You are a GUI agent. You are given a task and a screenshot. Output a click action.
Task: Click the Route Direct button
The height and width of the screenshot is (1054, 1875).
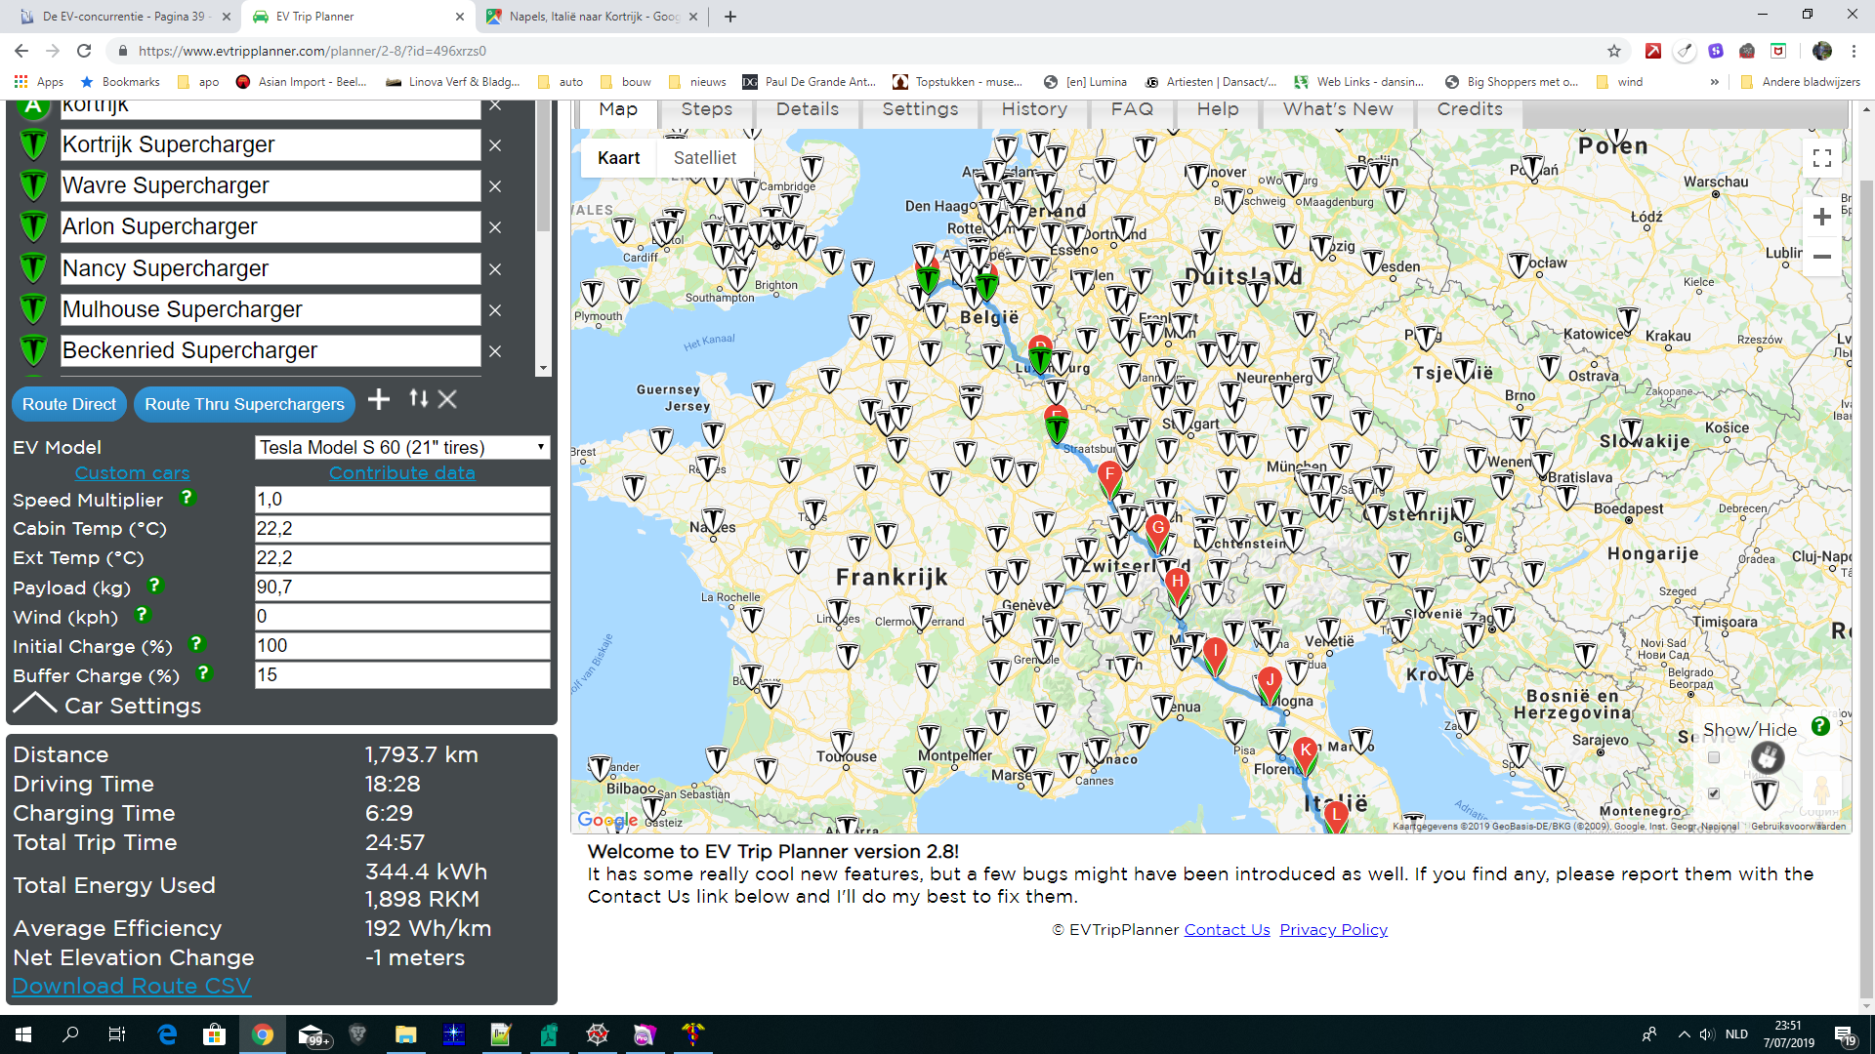(69, 404)
